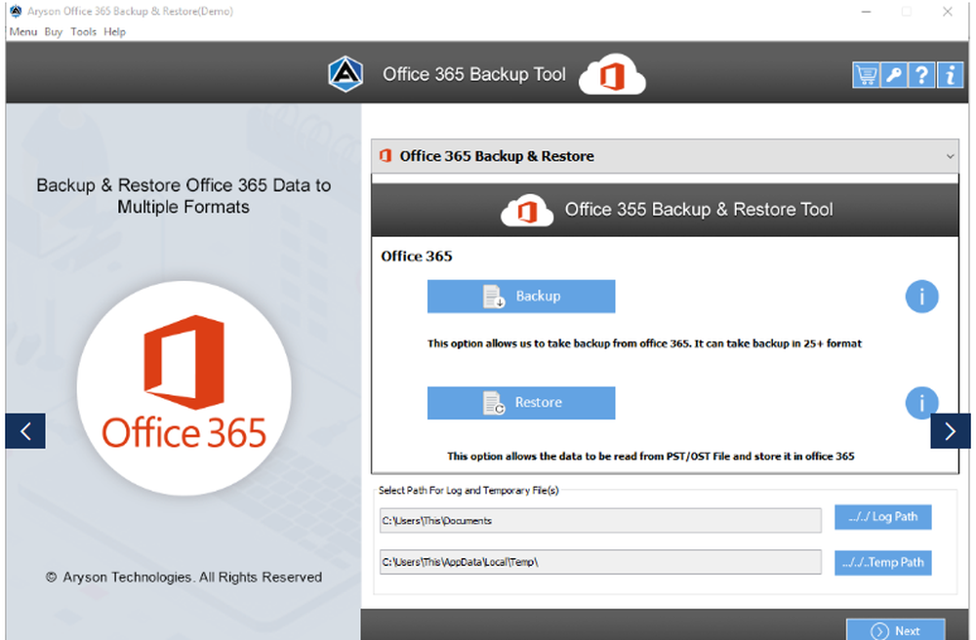Show info for the Backup option
Screen dimensions: 976x640
(921, 296)
